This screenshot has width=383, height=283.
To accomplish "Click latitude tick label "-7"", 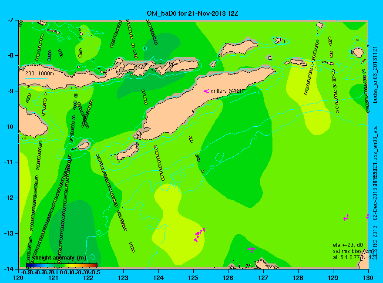I will (x=10, y=20).
